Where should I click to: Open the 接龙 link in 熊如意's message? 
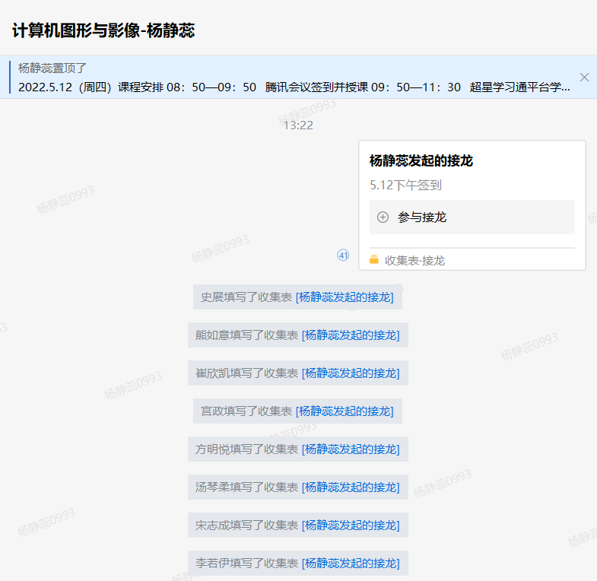351,335
